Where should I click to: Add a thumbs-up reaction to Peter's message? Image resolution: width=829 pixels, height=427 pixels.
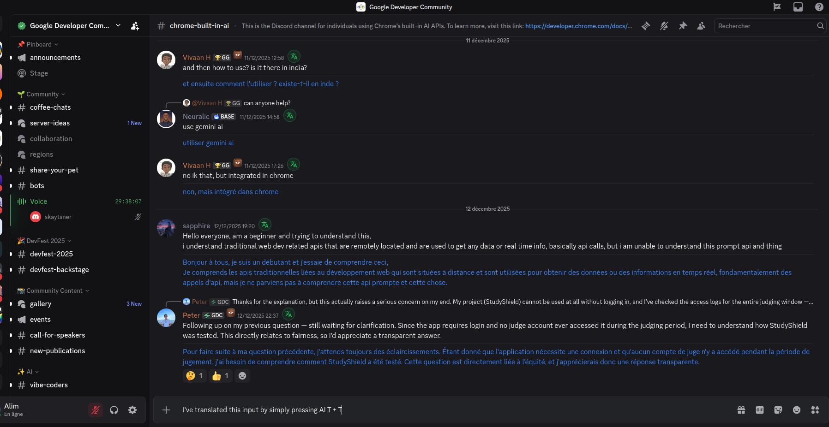point(221,376)
